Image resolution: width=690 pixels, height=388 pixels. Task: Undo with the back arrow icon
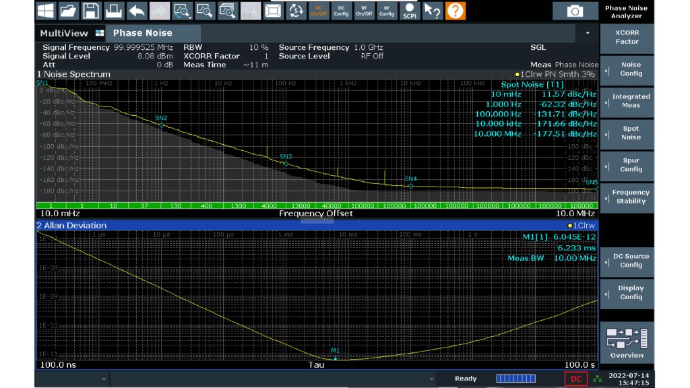point(137,11)
